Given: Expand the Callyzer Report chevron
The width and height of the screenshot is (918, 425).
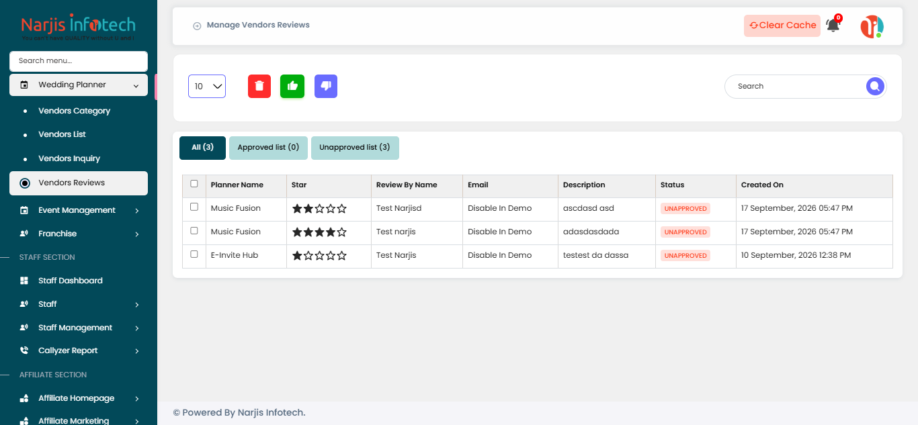Looking at the screenshot, I should (136, 351).
